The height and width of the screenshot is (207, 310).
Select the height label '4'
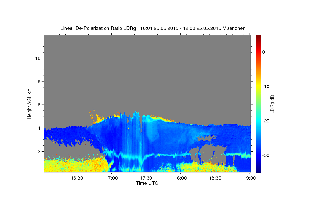tap(40, 128)
